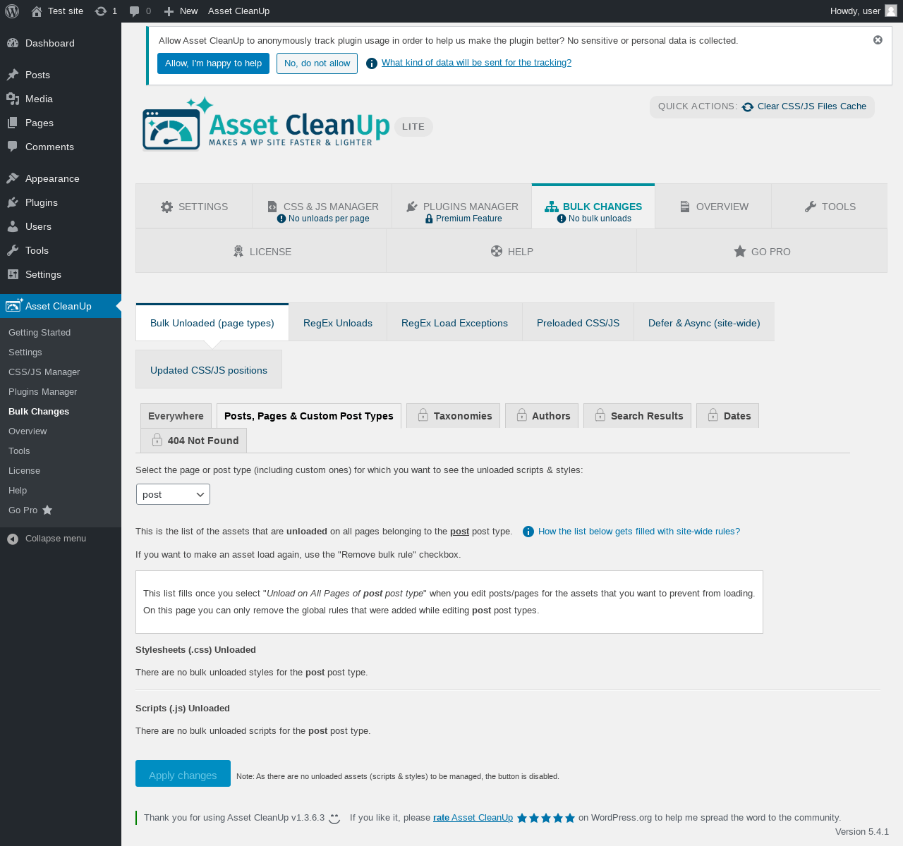Click the Plugins Manager plug icon
This screenshot has height=846, width=903.
[x=412, y=207]
